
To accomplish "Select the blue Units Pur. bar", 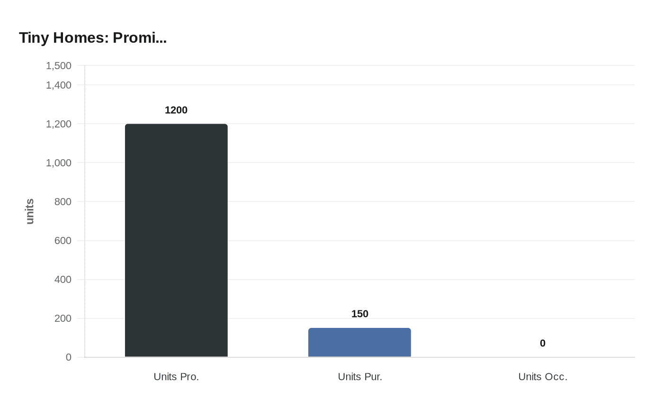I will point(359,342).
